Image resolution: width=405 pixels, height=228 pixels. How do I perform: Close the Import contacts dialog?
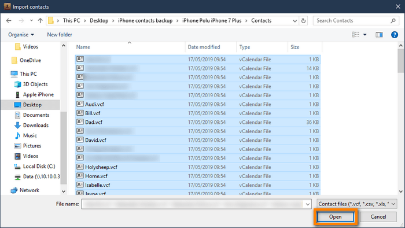point(398,7)
